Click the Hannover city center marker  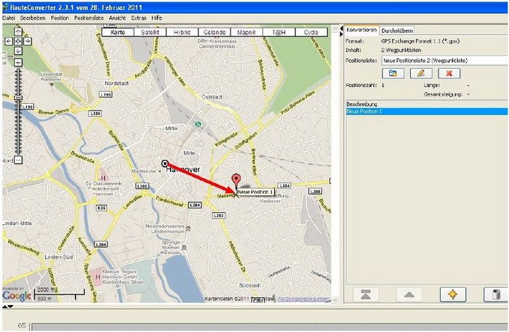click(165, 163)
